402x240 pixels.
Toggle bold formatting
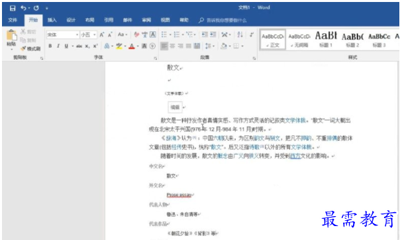click(50, 46)
